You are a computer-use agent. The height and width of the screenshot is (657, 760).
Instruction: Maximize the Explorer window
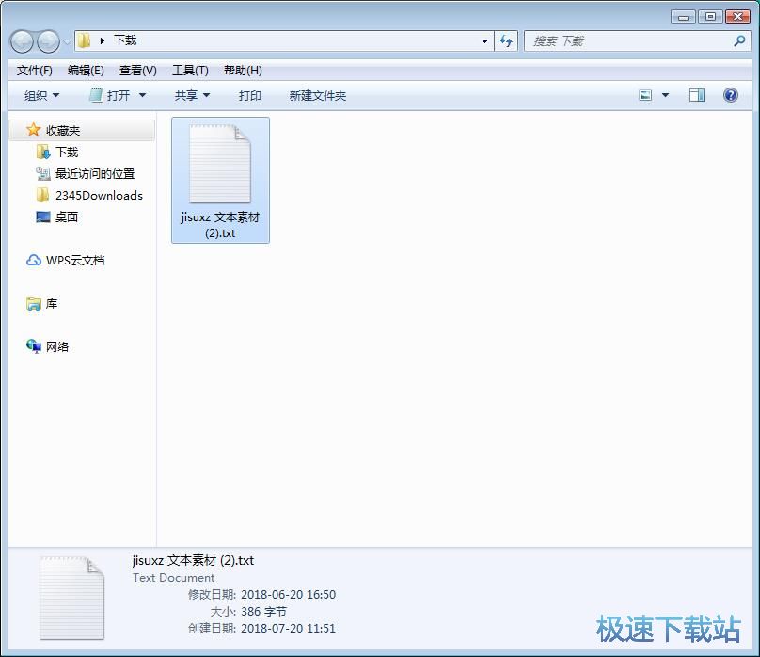710,17
